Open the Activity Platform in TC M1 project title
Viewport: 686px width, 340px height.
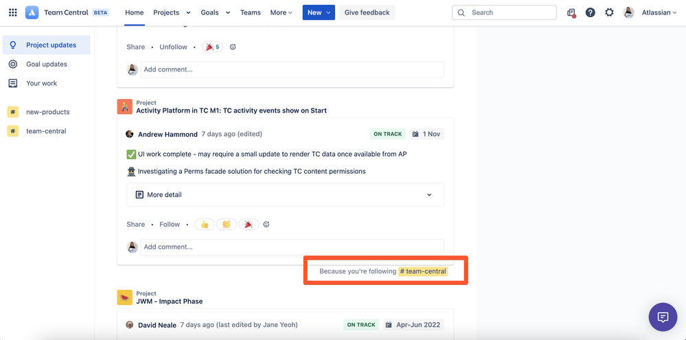(x=231, y=111)
